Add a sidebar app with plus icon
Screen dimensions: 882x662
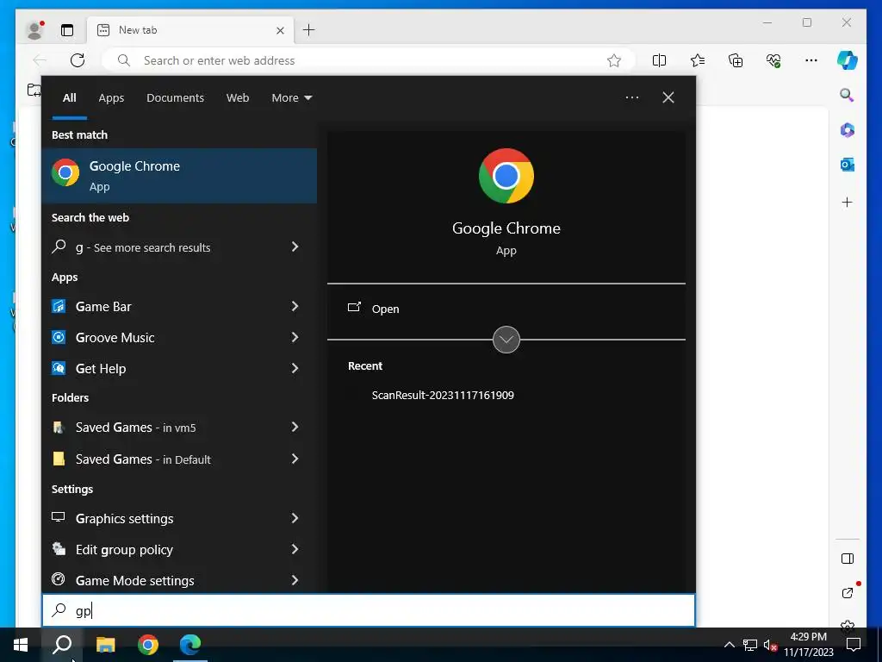(x=848, y=202)
